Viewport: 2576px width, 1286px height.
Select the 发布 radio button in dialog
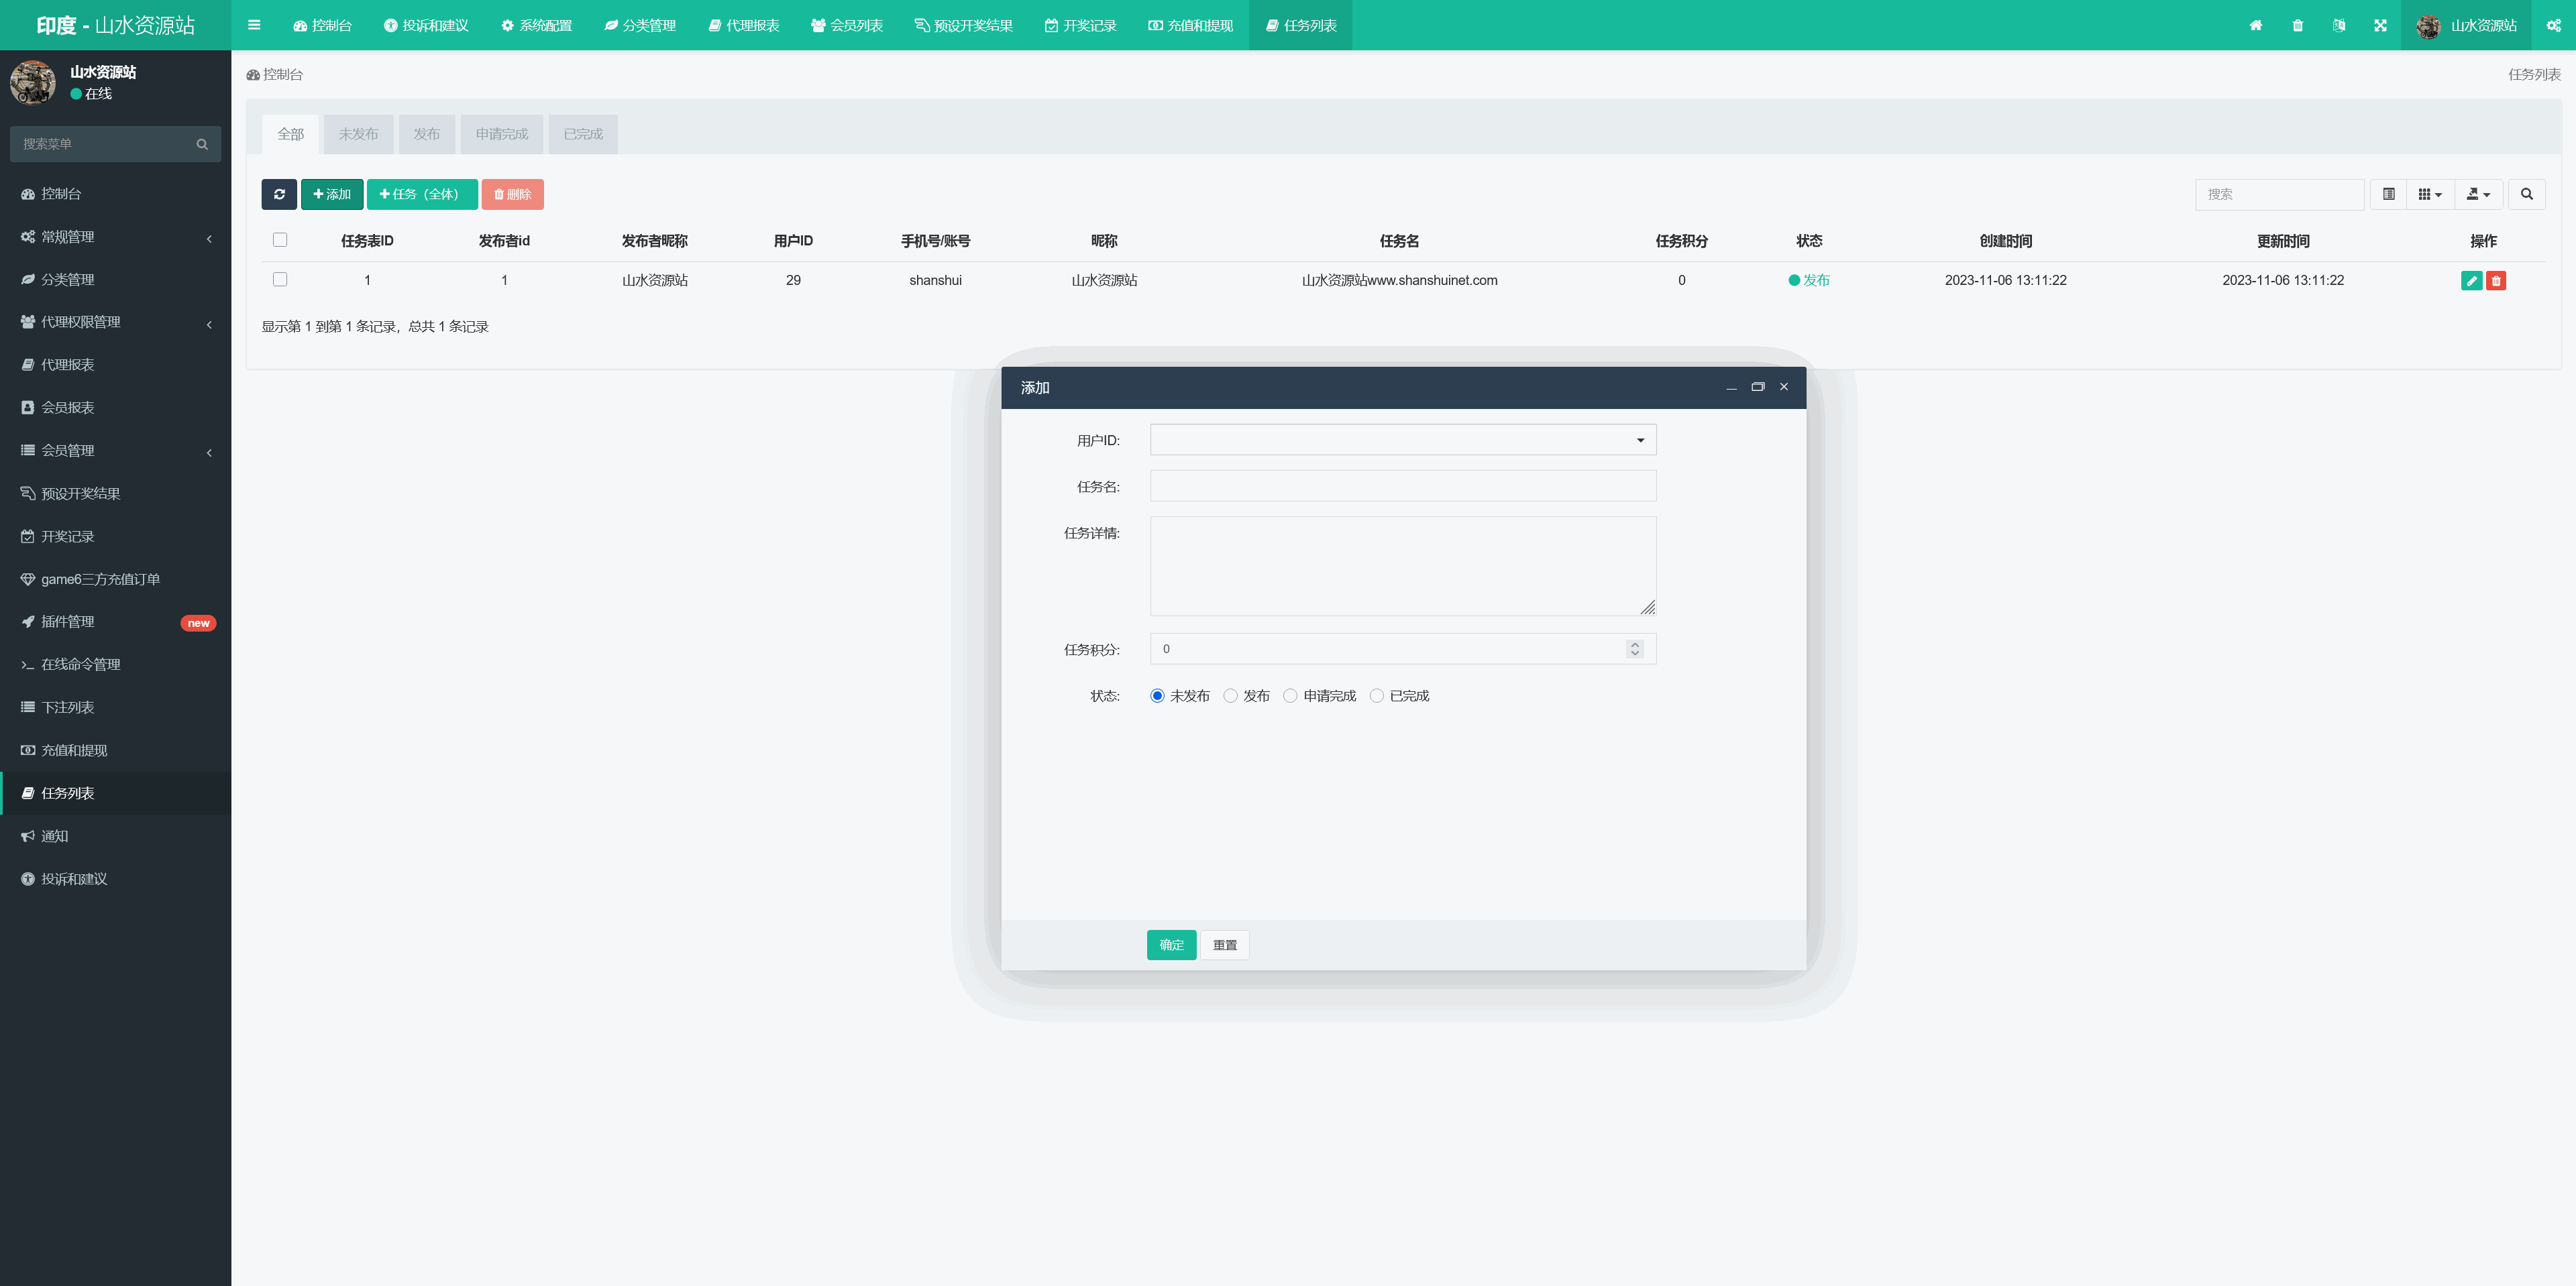1231,695
